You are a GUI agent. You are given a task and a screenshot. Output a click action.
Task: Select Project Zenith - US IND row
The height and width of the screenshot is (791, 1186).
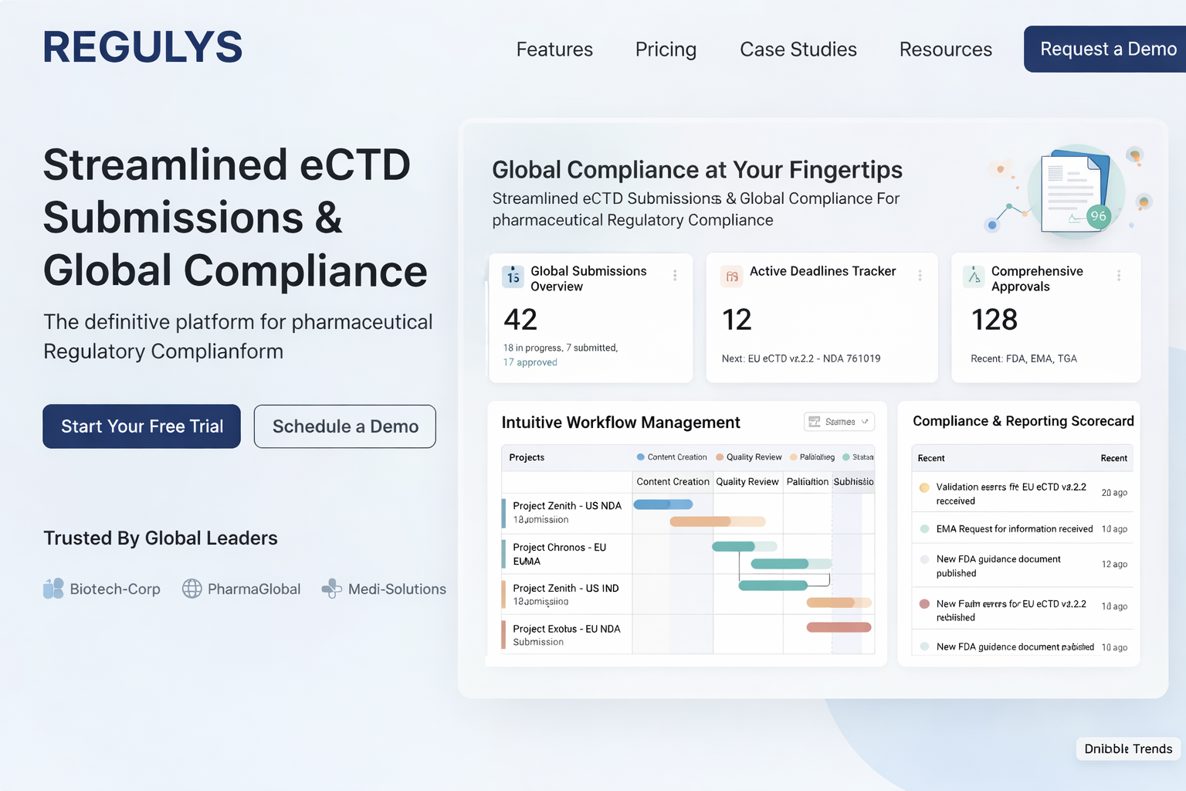(x=687, y=594)
